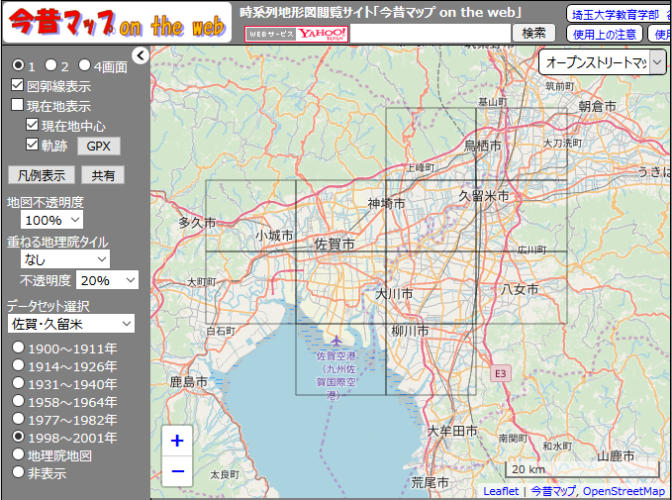Collapse the sidebar with the chevron arrow
672x500 pixels.
pos(141,54)
